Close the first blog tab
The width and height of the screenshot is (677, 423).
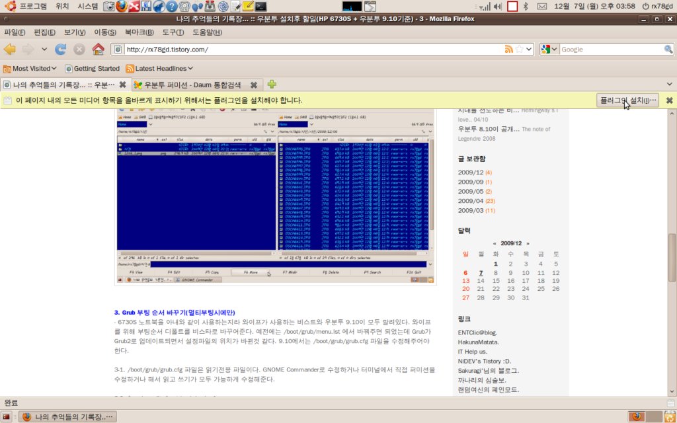click(x=122, y=85)
